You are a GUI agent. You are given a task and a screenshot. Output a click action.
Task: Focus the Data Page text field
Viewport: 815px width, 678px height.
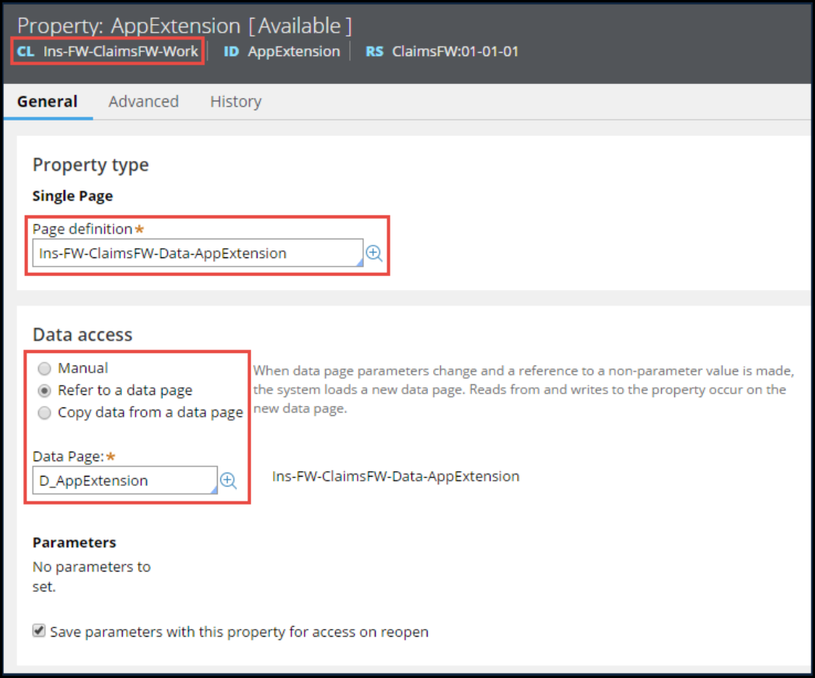click(121, 481)
